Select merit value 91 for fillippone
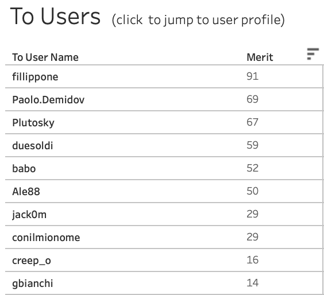 click(252, 76)
